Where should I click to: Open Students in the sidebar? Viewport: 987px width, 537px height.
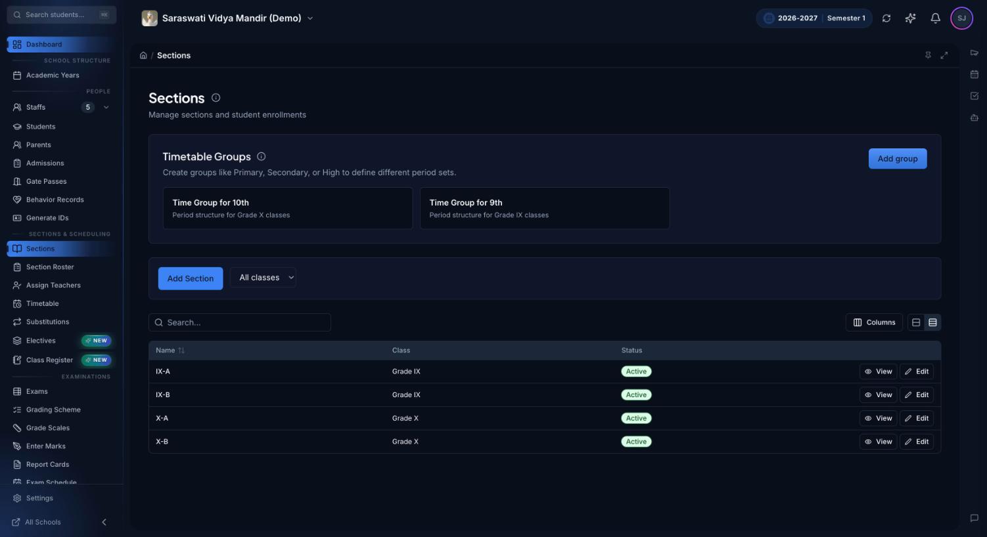[61, 127]
